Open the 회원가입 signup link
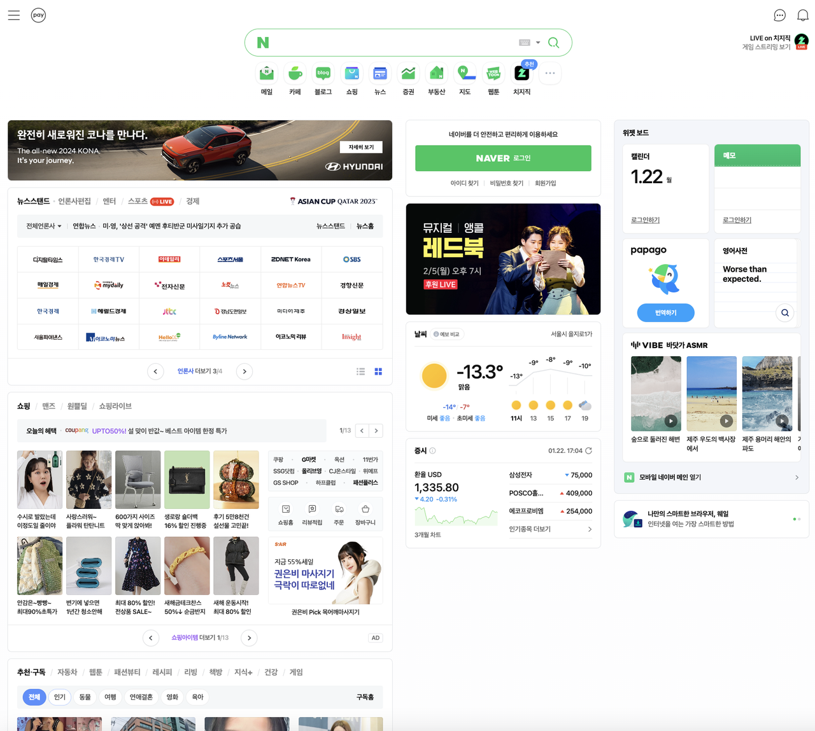 pos(546,183)
